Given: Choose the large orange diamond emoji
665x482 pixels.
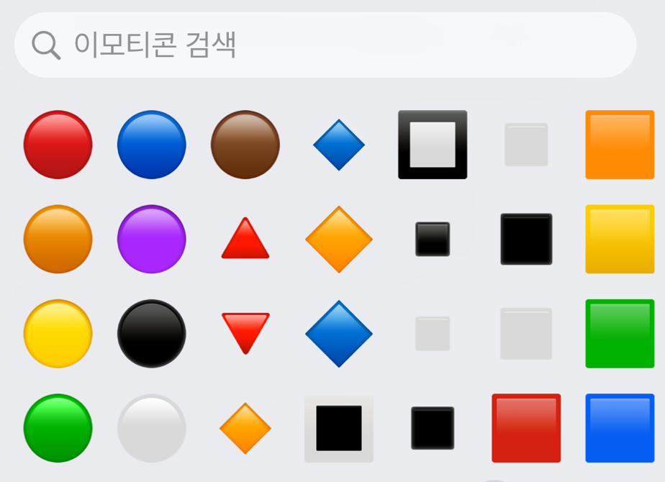Looking at the screenshot, I should coord(339,240).
